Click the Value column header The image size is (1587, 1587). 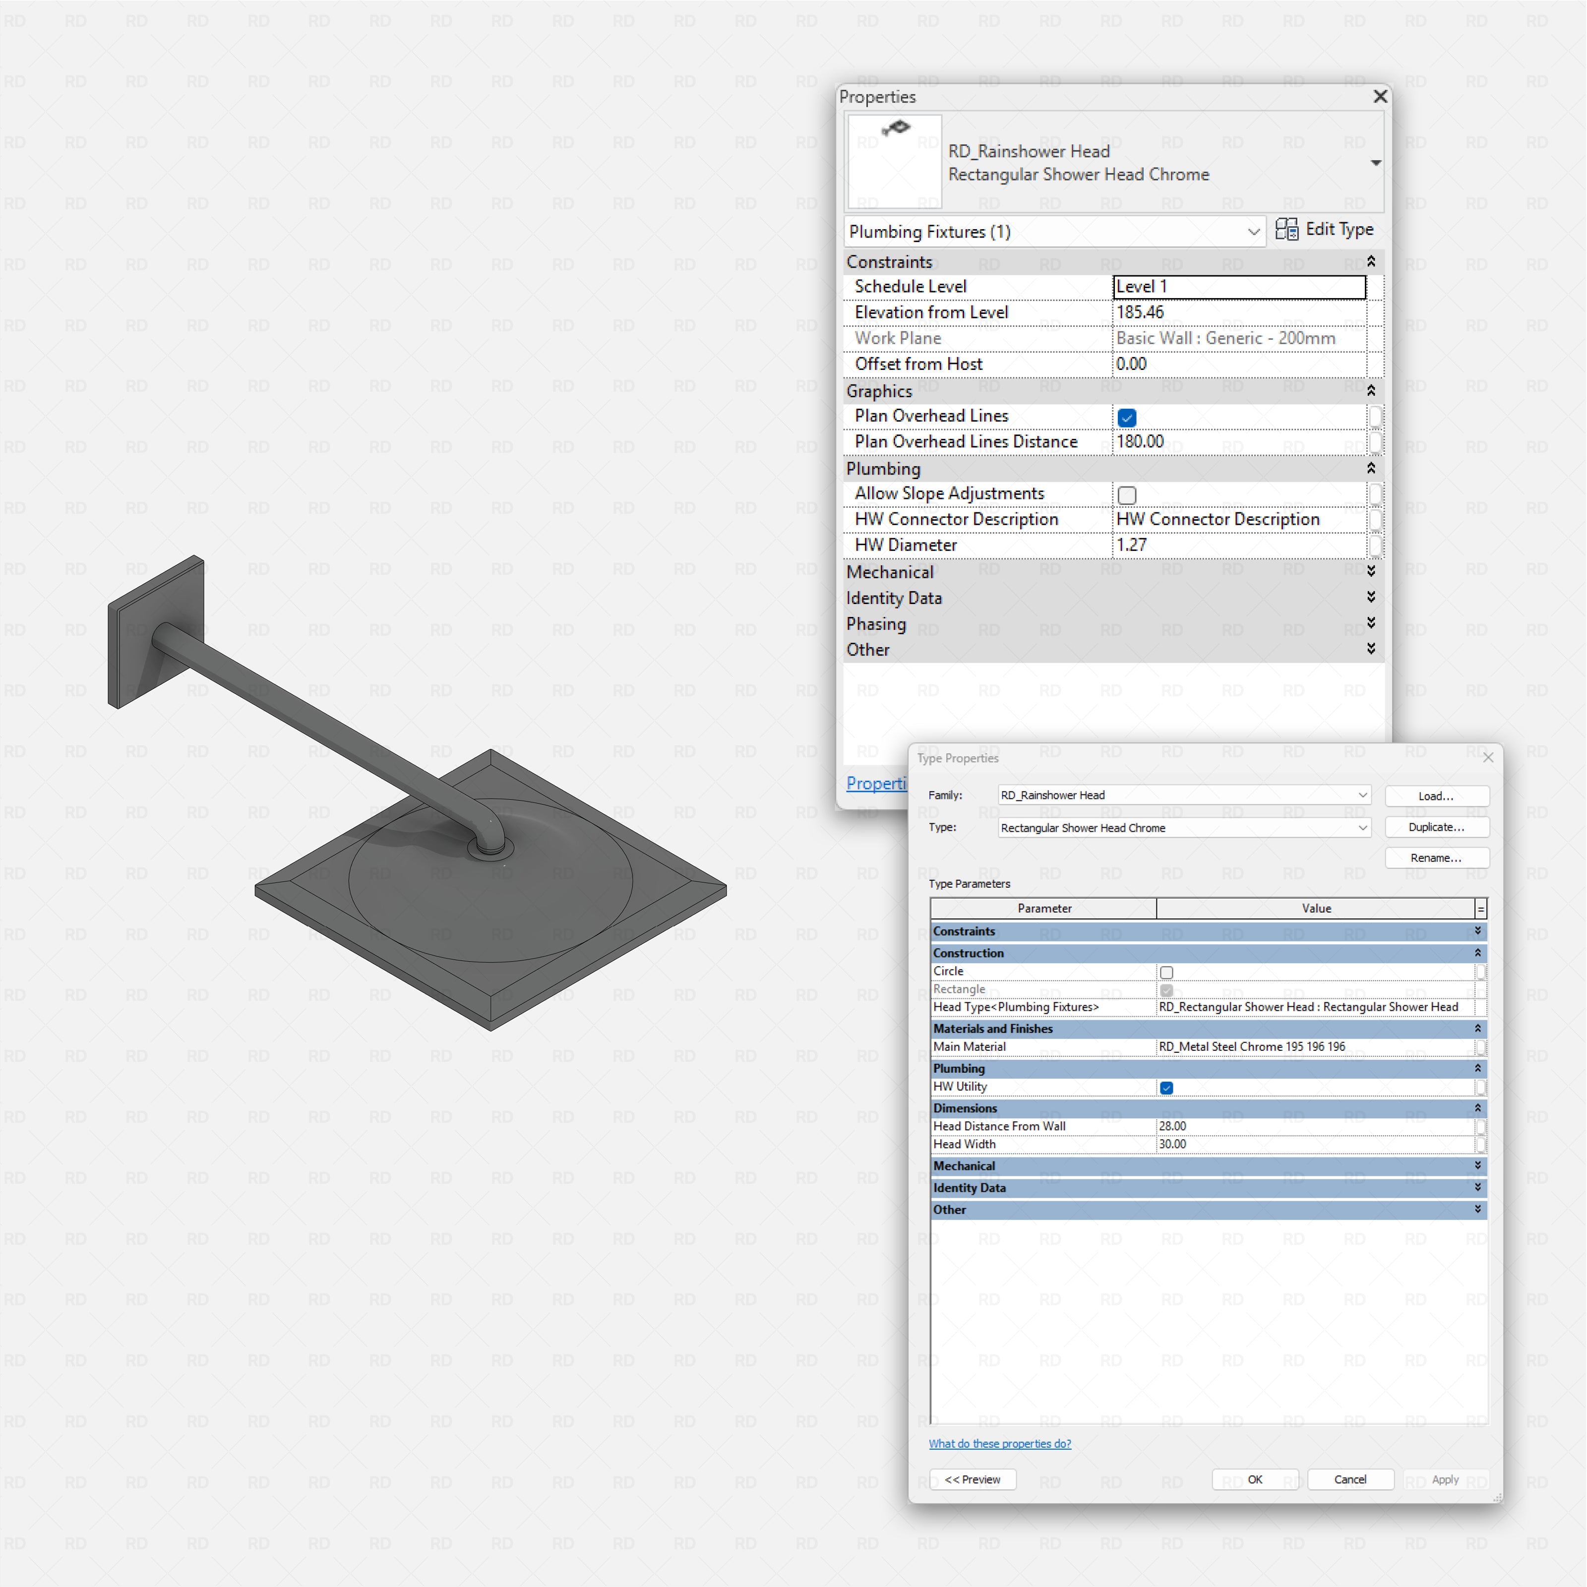(x=1316, y=909)
